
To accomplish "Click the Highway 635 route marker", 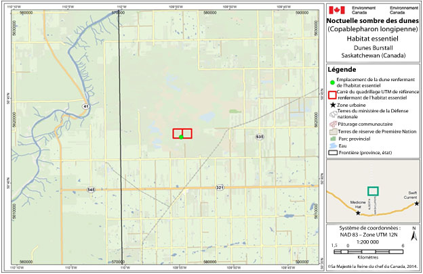I will 259,137.
